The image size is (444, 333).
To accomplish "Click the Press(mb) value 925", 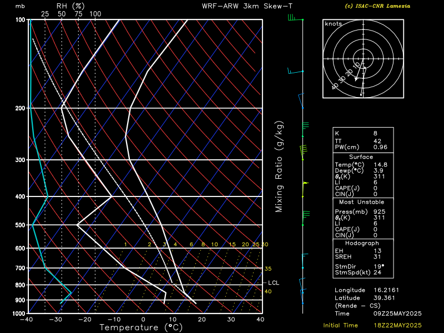I will pos(379,211).
